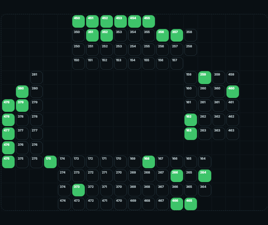Click seat 364
This screenshot has height=225, width=268.
(205, 190)
